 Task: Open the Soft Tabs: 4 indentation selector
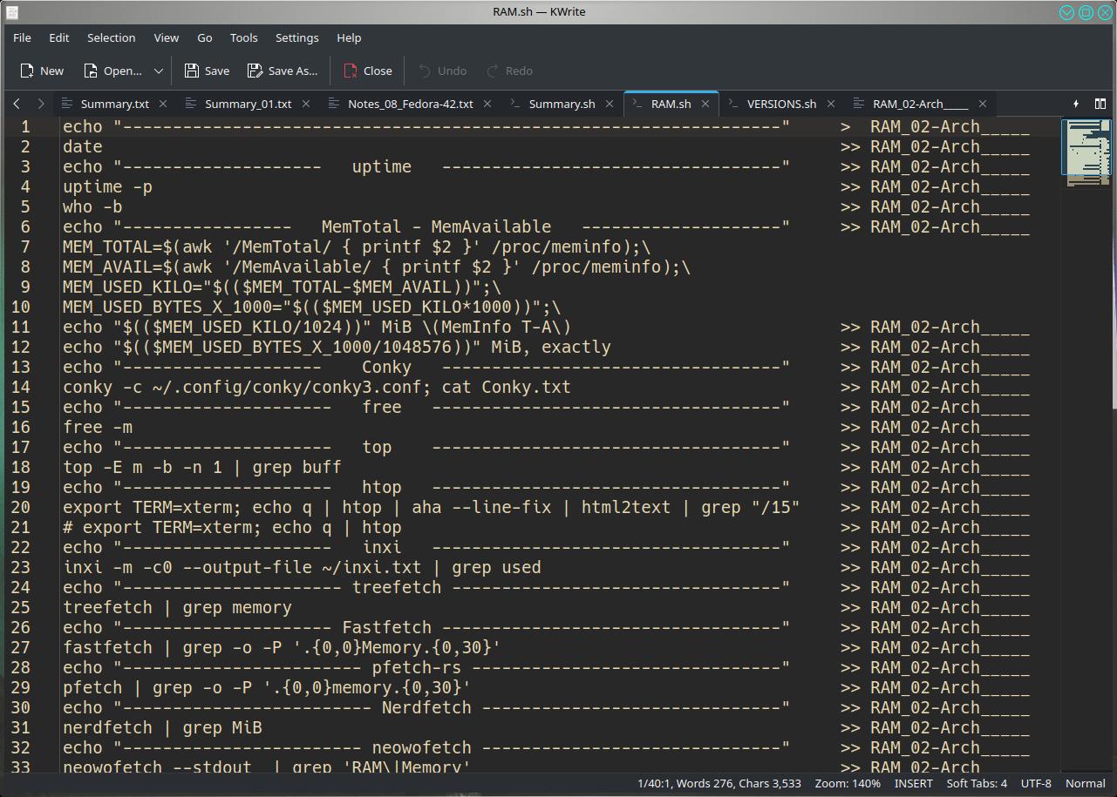tap(977, 783)
